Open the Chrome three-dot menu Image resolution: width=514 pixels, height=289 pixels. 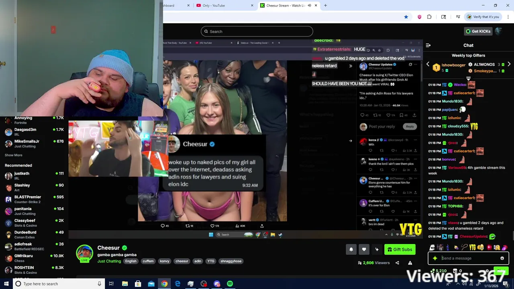point(508,17)
